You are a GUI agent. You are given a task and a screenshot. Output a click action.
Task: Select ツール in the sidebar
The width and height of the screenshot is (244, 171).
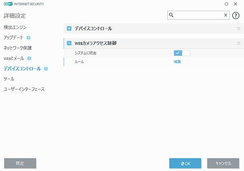[x=9, y=79]
